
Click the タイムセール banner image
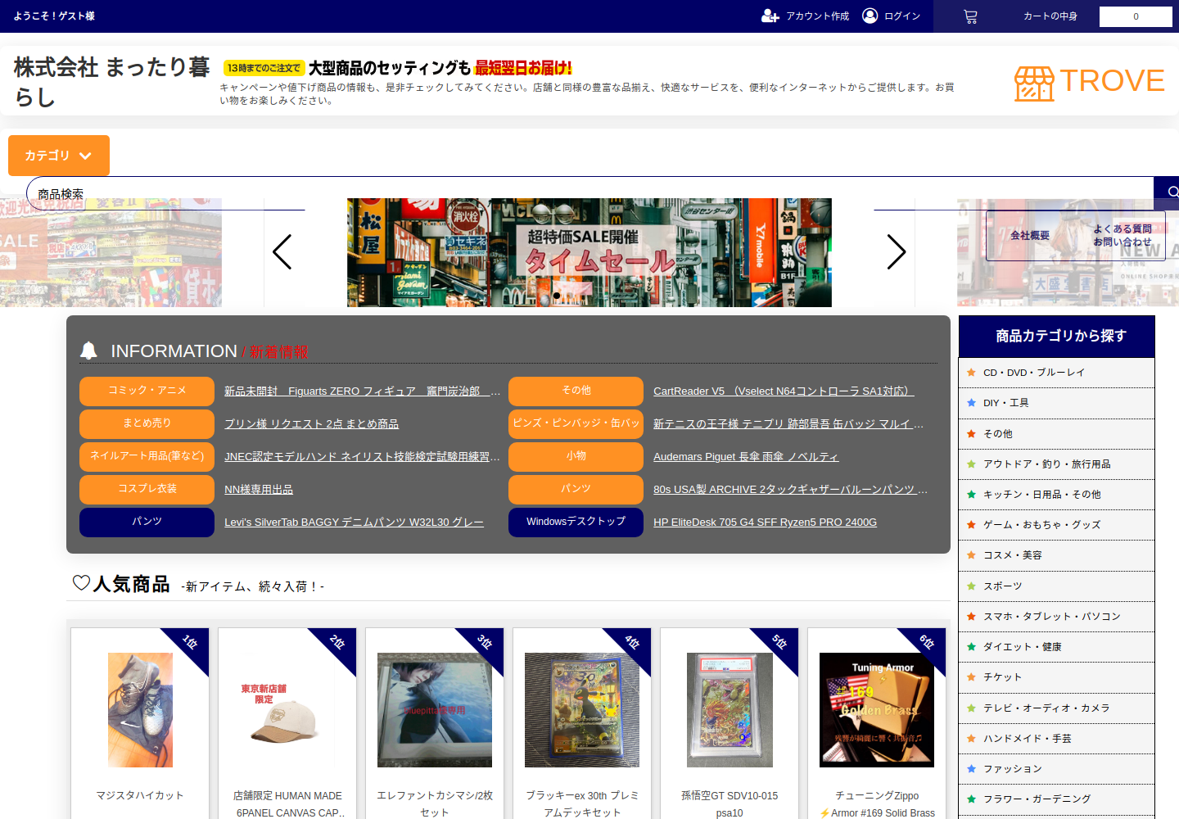(x=589, y=252)
